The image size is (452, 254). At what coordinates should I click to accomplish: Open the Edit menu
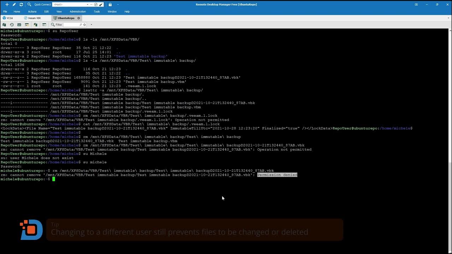point(46,12)
